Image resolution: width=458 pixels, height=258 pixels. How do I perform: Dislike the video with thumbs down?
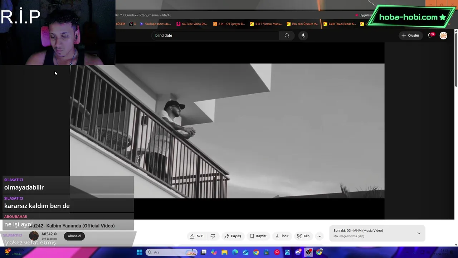213,236
